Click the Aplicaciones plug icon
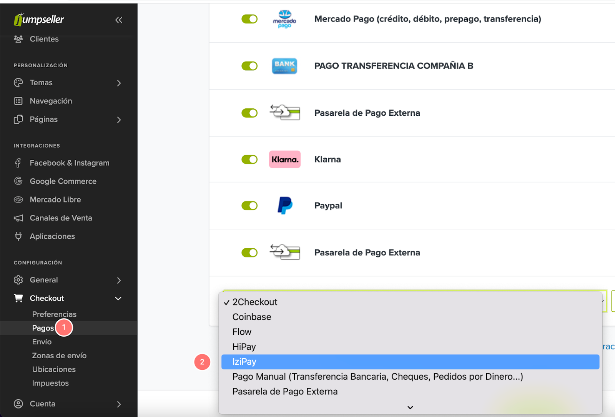Screen dimensions: 615x417 [x=18, y=236]
